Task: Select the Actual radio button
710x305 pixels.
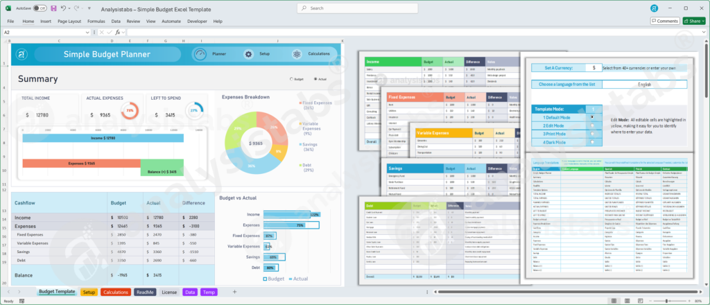Action: pos(315,79)
